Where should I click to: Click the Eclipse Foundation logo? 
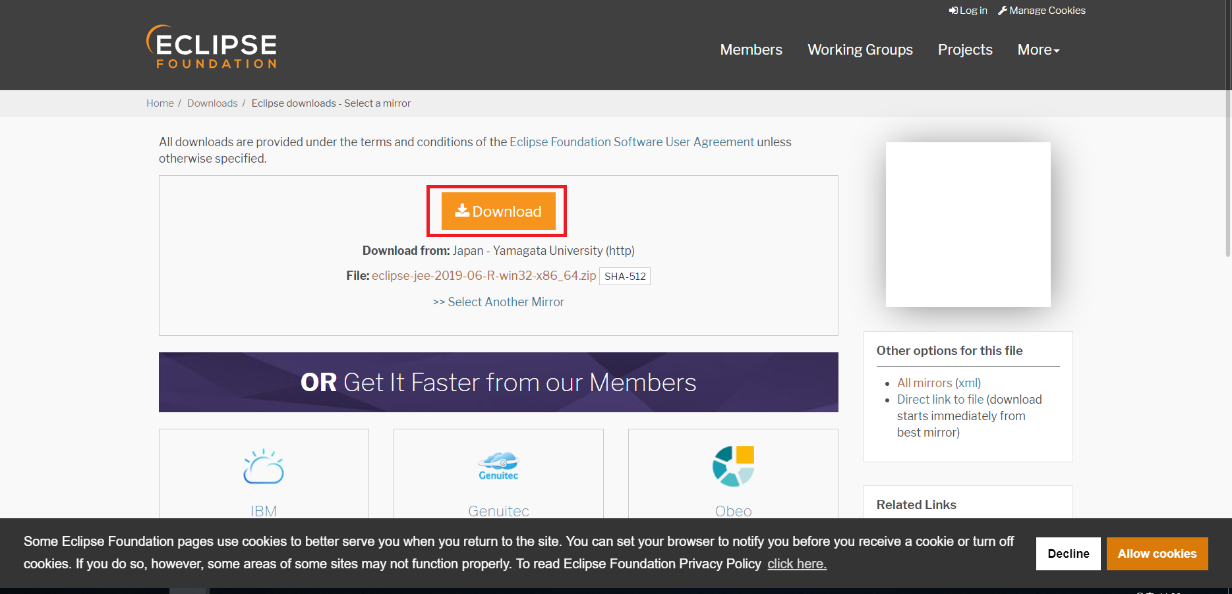click(x=211, y=47)
